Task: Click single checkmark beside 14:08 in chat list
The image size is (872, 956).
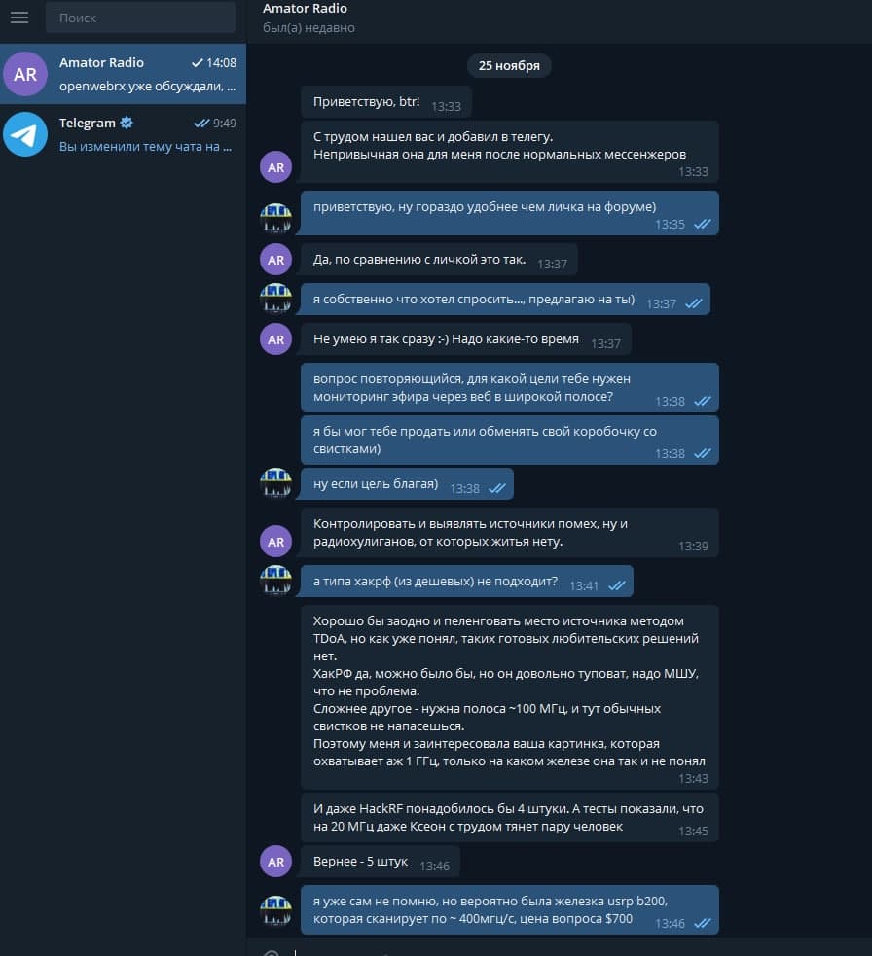Action: (x=198, y=63)
